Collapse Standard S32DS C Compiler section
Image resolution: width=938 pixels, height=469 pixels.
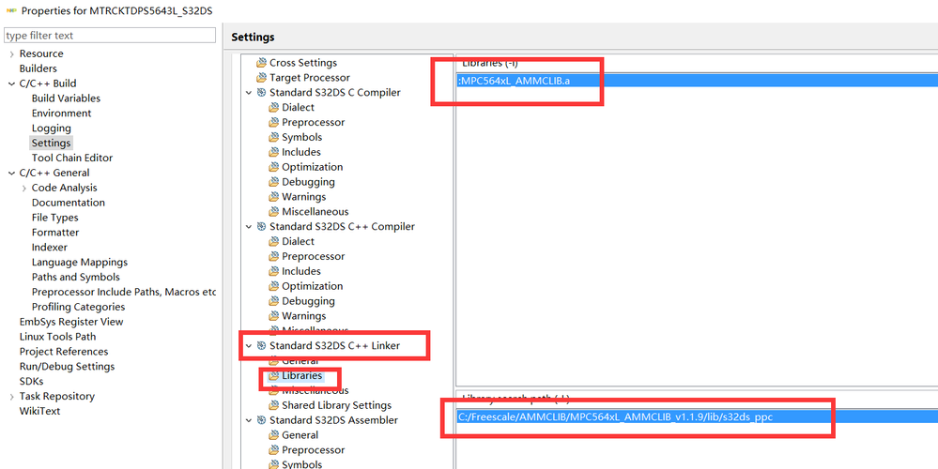[x=249, y=93]
